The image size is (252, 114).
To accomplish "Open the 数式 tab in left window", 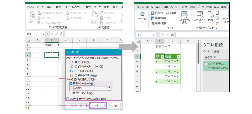I will tap(88, 7).
